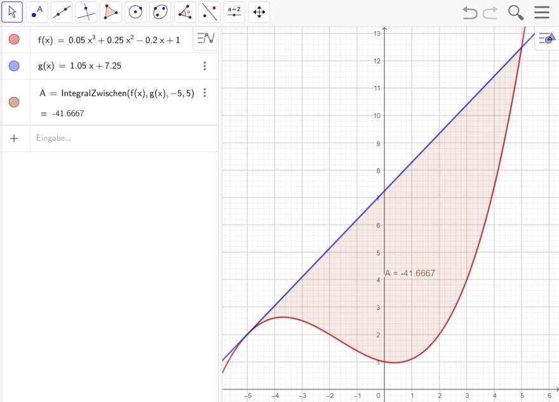Image resolution: width=559 pixels, height=402 pixels.
Task: Select the Circle with center tool
Action: coord(135,12)
